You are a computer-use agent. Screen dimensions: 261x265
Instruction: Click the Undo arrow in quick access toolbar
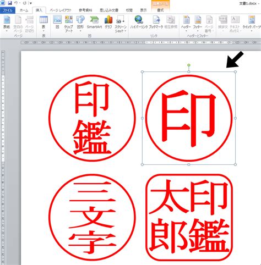[x=16, y=3]
